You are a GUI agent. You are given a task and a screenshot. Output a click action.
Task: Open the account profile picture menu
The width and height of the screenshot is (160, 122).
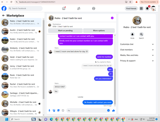pyautogui.click(x=153, y=8)
